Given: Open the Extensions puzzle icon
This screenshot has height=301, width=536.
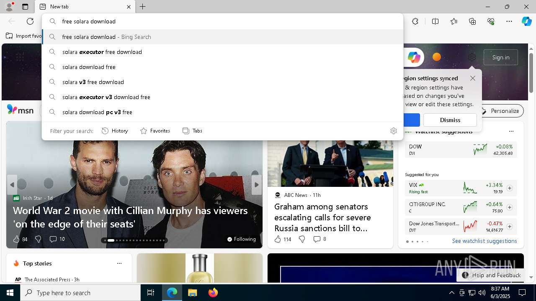Looking at the screenshot, I should pos(415,21).
